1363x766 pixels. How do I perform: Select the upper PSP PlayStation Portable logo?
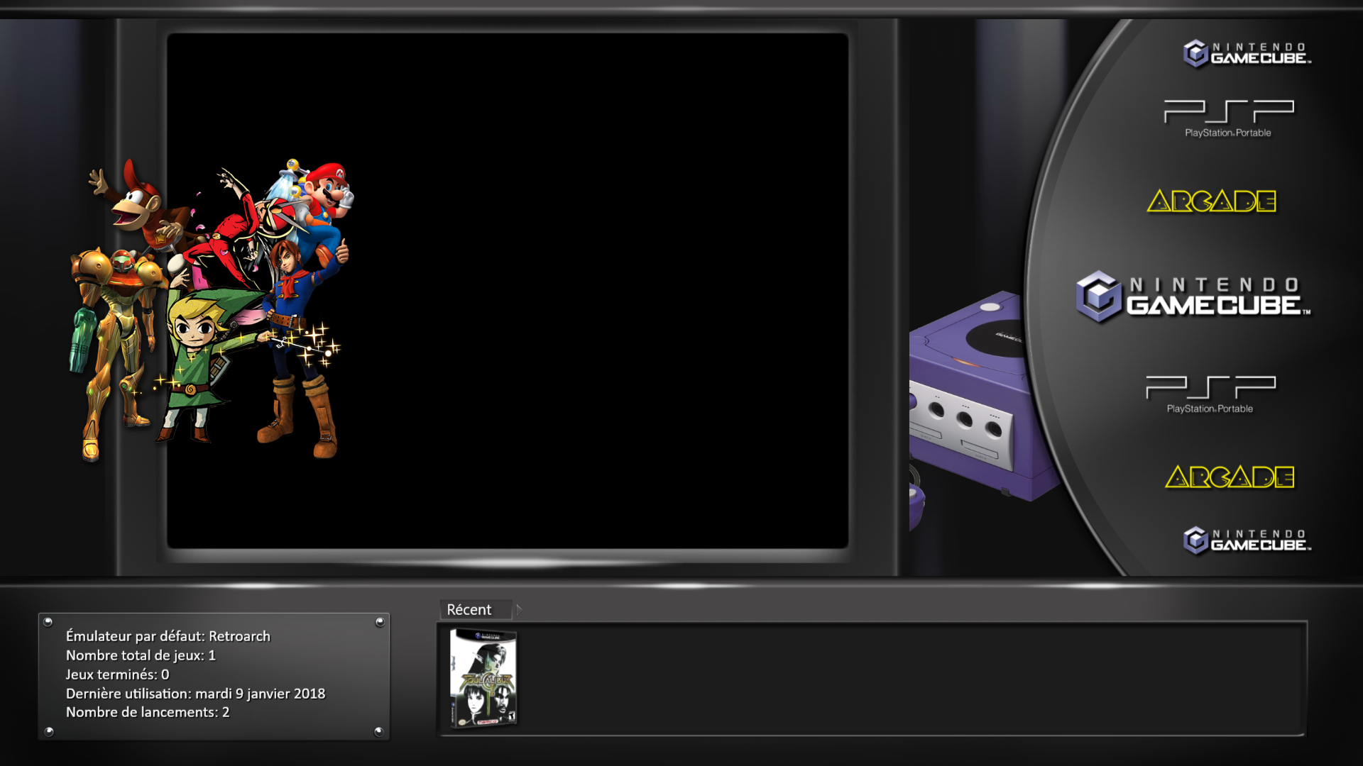(1229, 118)
